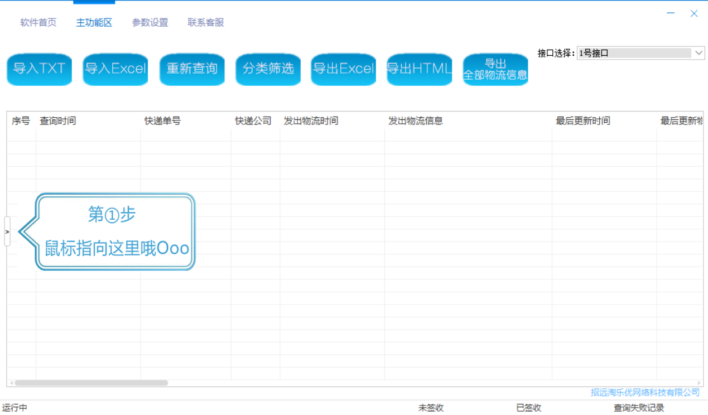Click the scrollbar right arrow
Viewport: 708px width, 415px height.
pyautogui.click(x=699, y=383)
